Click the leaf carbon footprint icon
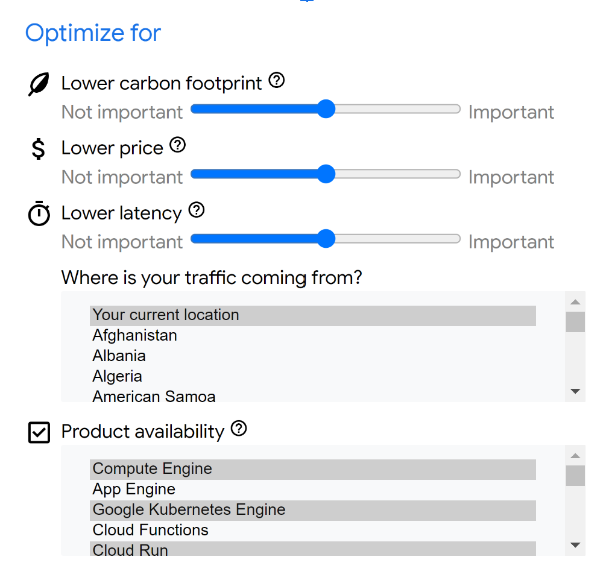The image size is (606, 586). coord(39,84)
